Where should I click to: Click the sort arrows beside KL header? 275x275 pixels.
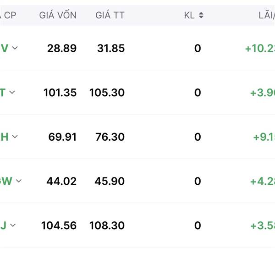point(201,16)
